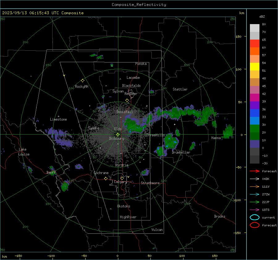Image resolution: width=278 pixels, height=260 pixels.
Task: Click the Limestone label
Action: click(x=58, y=119)
